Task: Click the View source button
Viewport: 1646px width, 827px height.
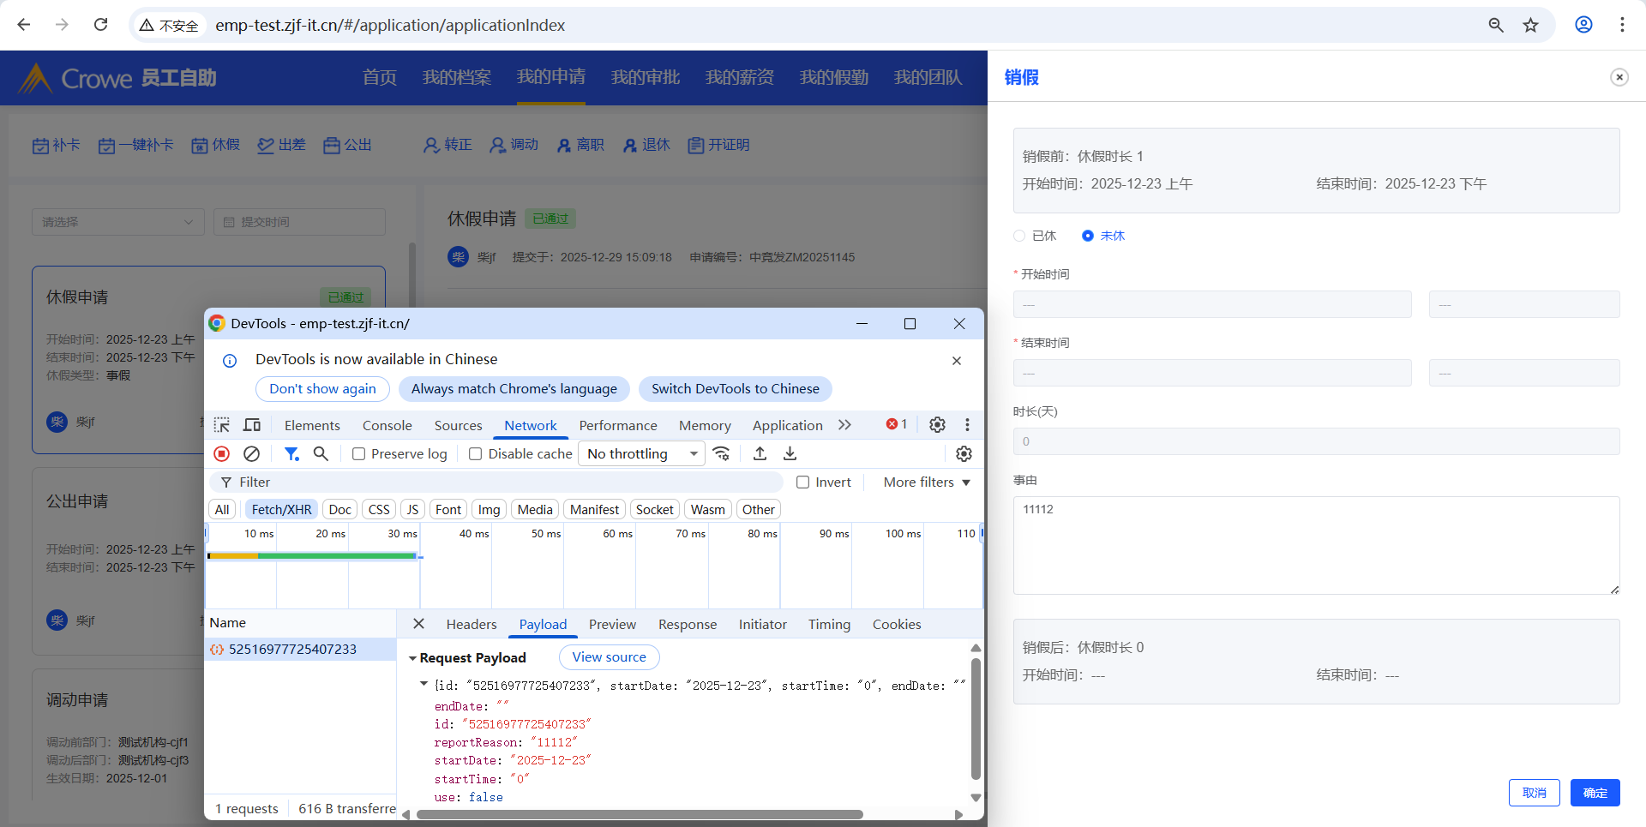Action: pyautogui.click(x=609, y=657)
